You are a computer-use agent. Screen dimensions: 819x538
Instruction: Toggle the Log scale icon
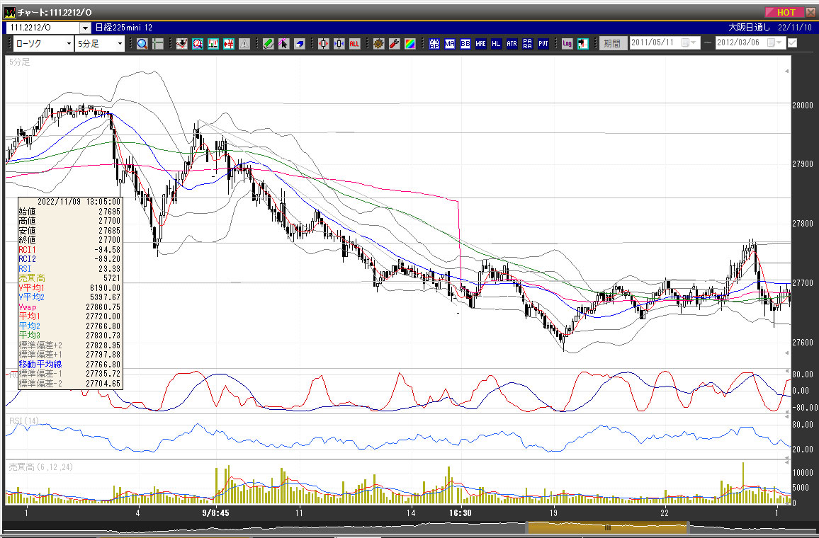[x=567, y=44]
